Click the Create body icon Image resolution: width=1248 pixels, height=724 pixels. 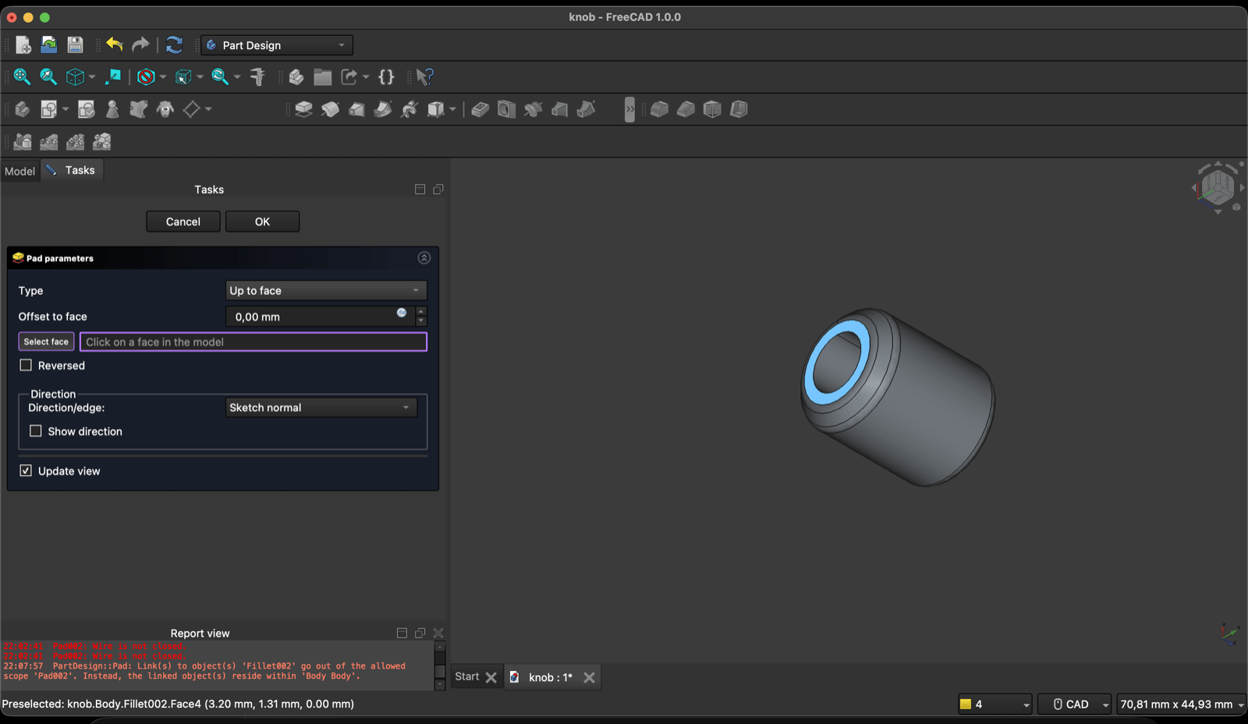[22, 109]
